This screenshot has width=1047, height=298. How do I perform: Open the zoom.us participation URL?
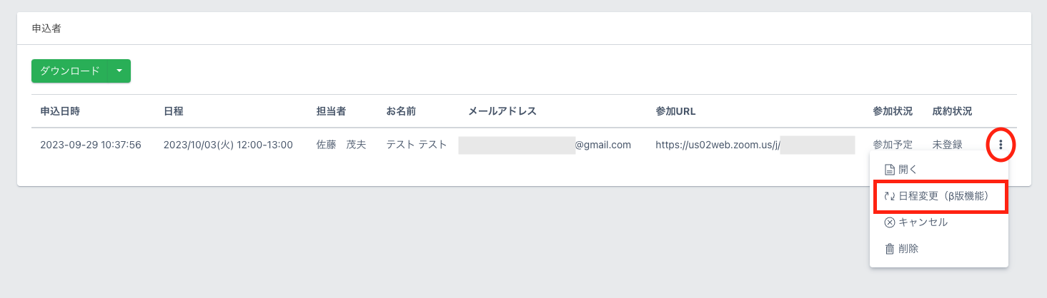718,145
